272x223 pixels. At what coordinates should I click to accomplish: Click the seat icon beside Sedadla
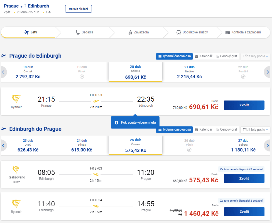78,32
